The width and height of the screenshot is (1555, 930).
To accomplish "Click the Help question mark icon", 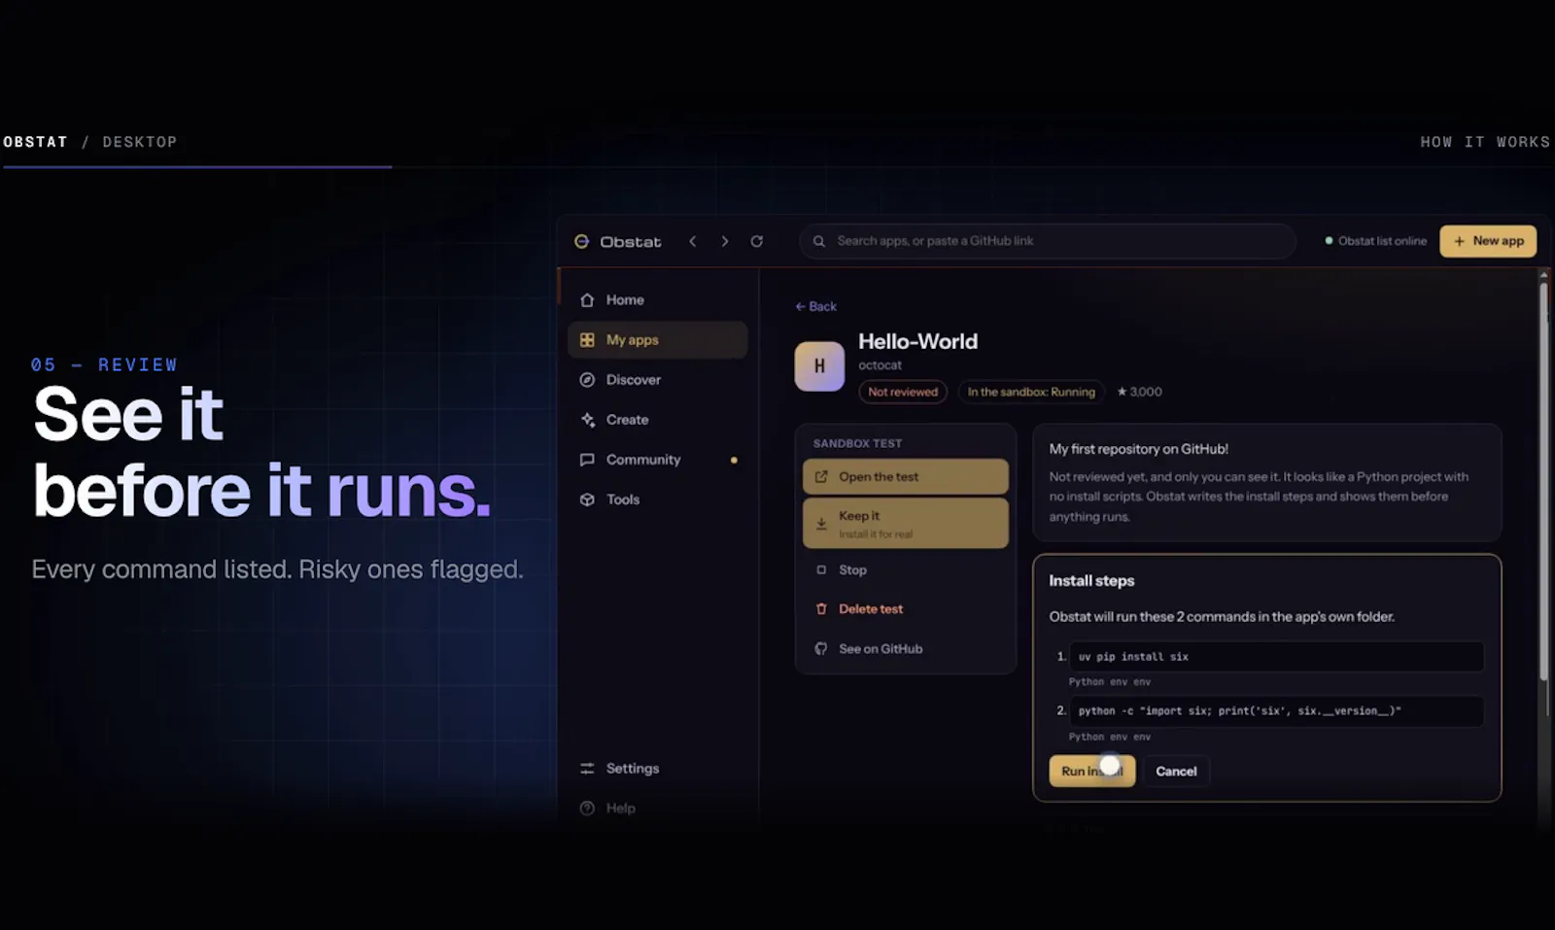I will pos(587,809).
